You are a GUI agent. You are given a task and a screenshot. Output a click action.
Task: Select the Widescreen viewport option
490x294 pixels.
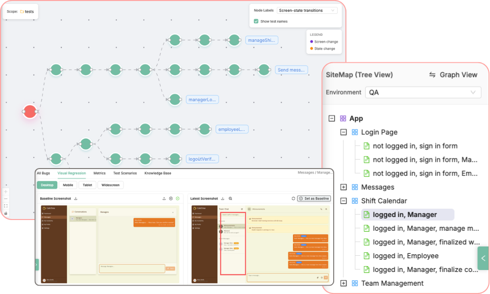coord(110,185)
